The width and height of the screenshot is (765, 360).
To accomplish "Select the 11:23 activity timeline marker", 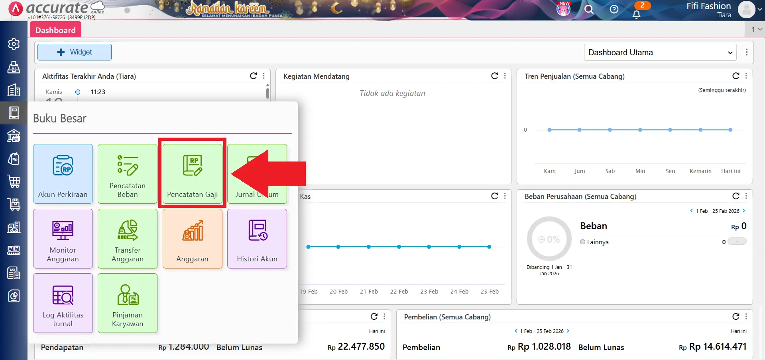I will coord(78,92).
